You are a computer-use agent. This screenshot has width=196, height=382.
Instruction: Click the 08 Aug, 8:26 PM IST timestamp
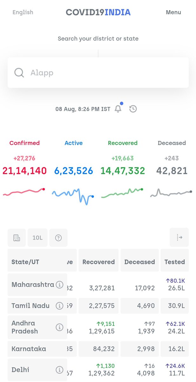point(83,109)
